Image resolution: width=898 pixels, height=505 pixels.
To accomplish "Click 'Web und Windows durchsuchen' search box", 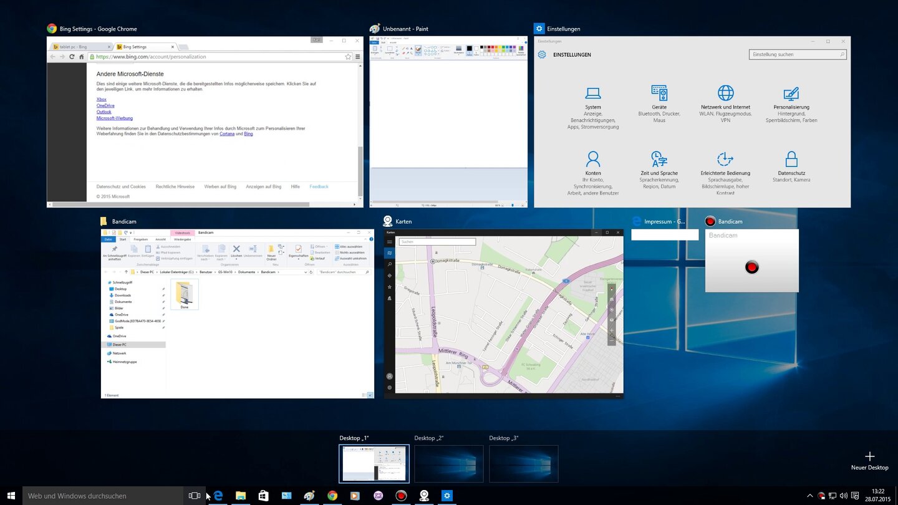I will (x=103, y=496).
